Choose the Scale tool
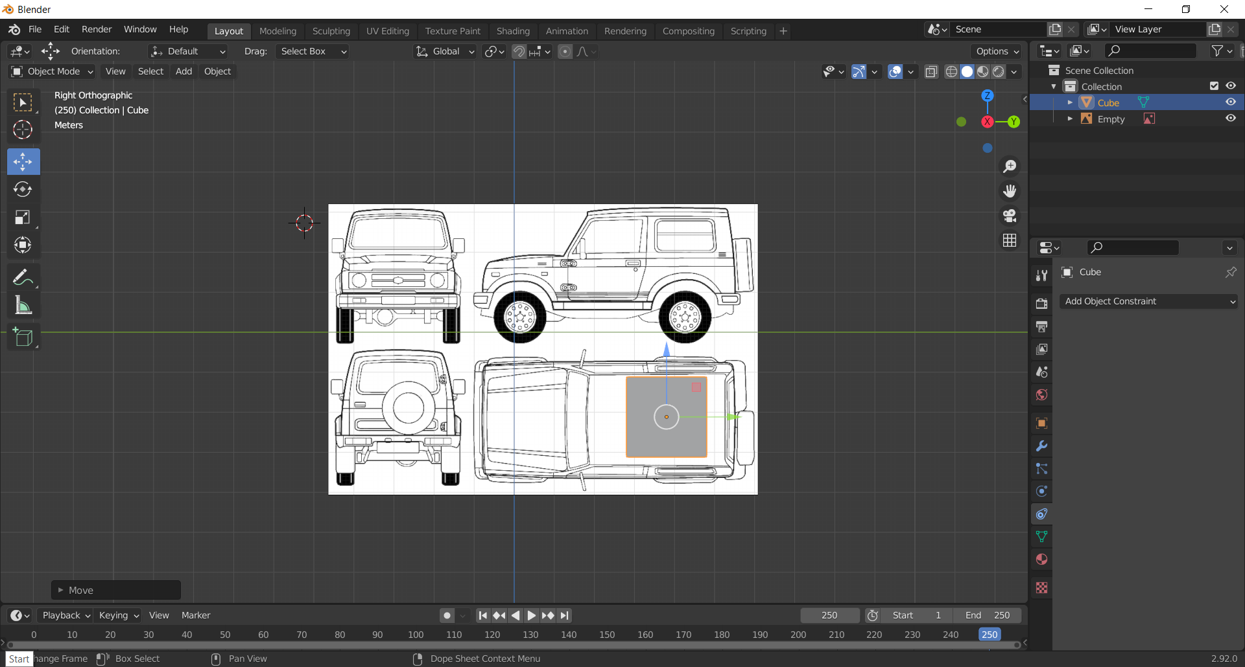 click(23, 217)
